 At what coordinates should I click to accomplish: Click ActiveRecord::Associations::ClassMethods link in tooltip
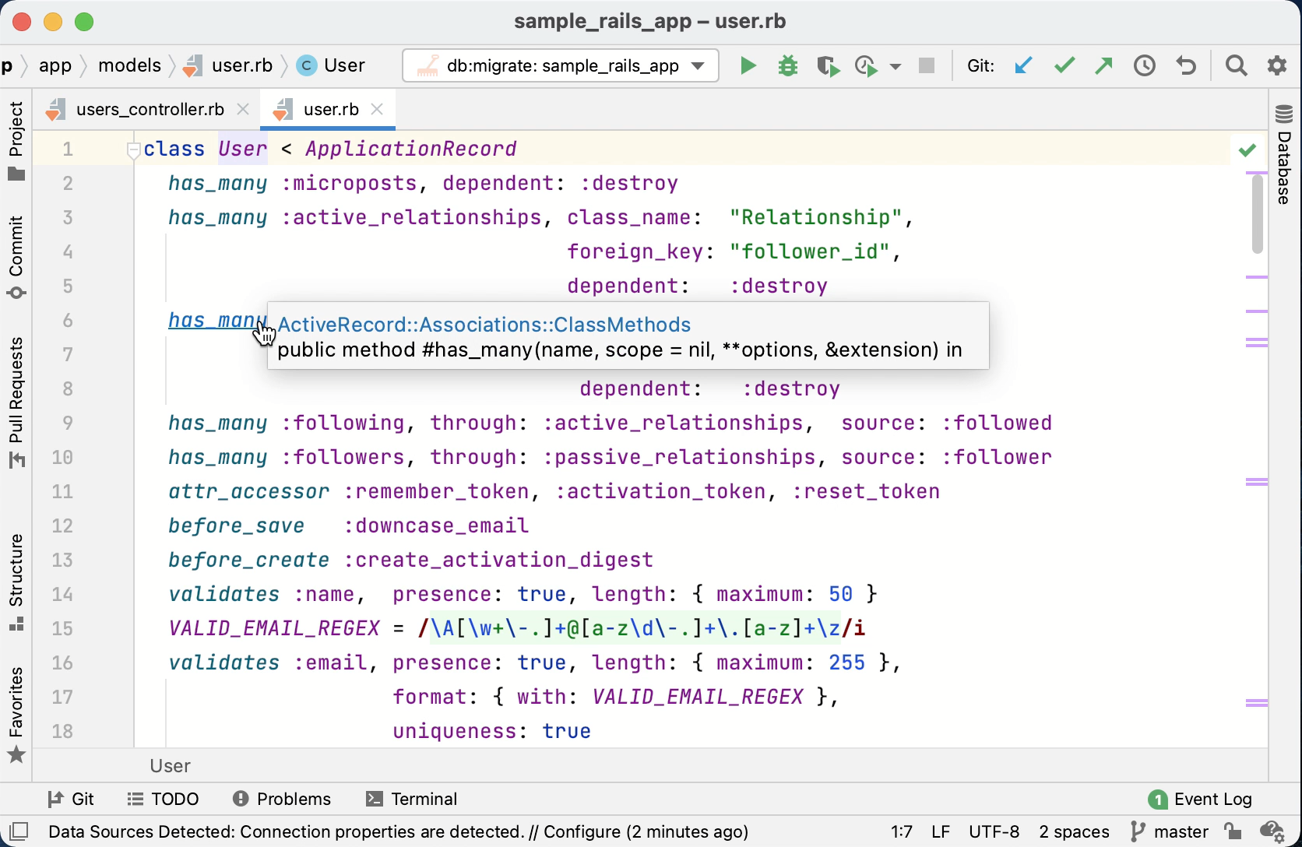pos(484,325)
